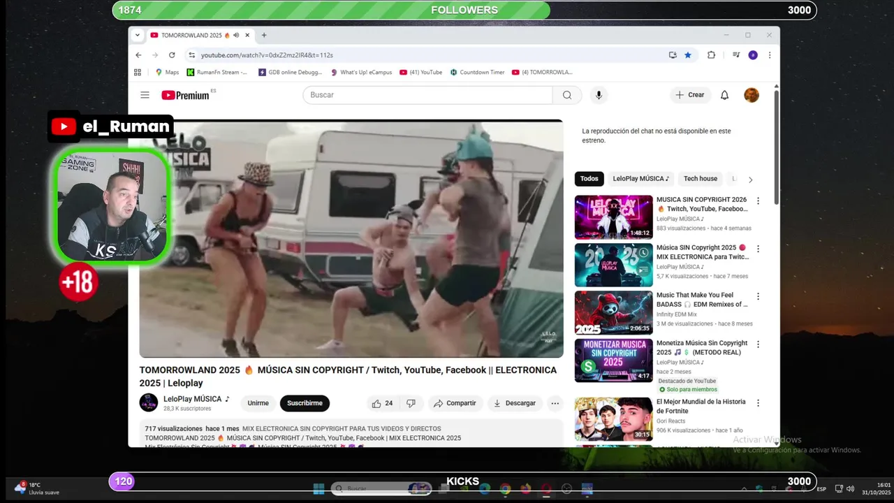Open options for El Mejor Mundial video
894x503 pixels.
pos(758,403)
